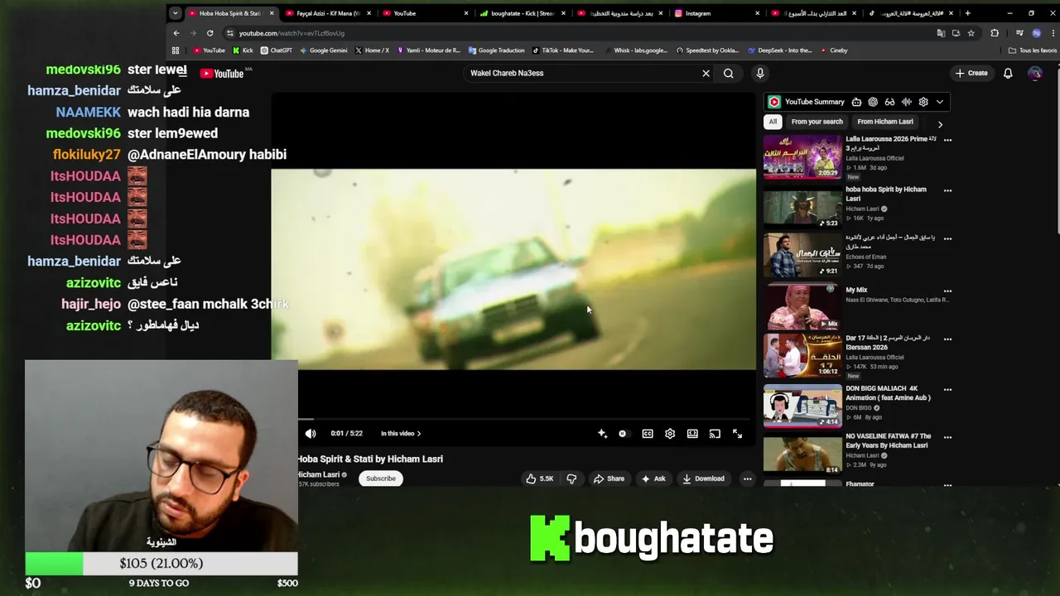
Task: Open the Kick bookmark
Action: [x=243, y=50]
